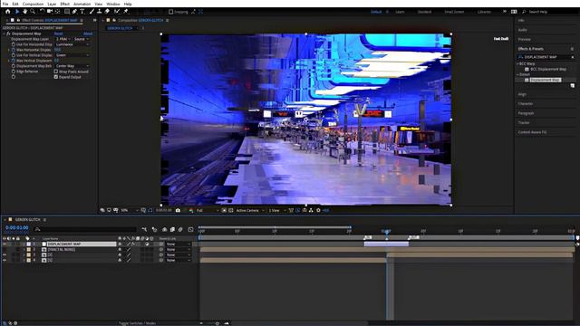Open the Window menu
Screen dimensions: 580x326
pos(113,4)
